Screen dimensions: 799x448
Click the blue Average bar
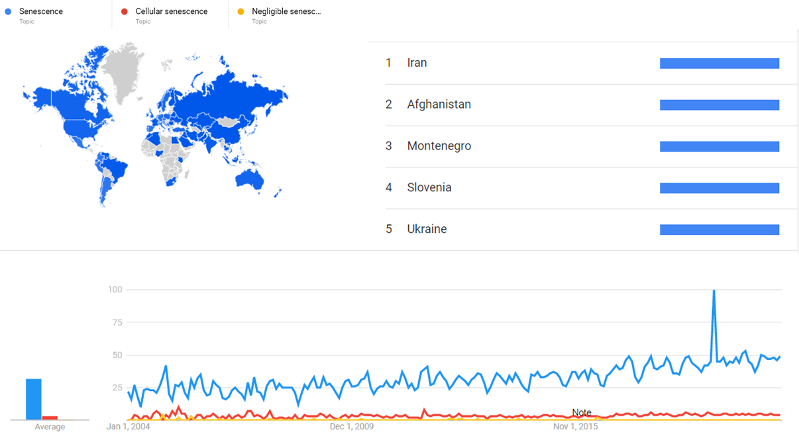pos(33,399)
